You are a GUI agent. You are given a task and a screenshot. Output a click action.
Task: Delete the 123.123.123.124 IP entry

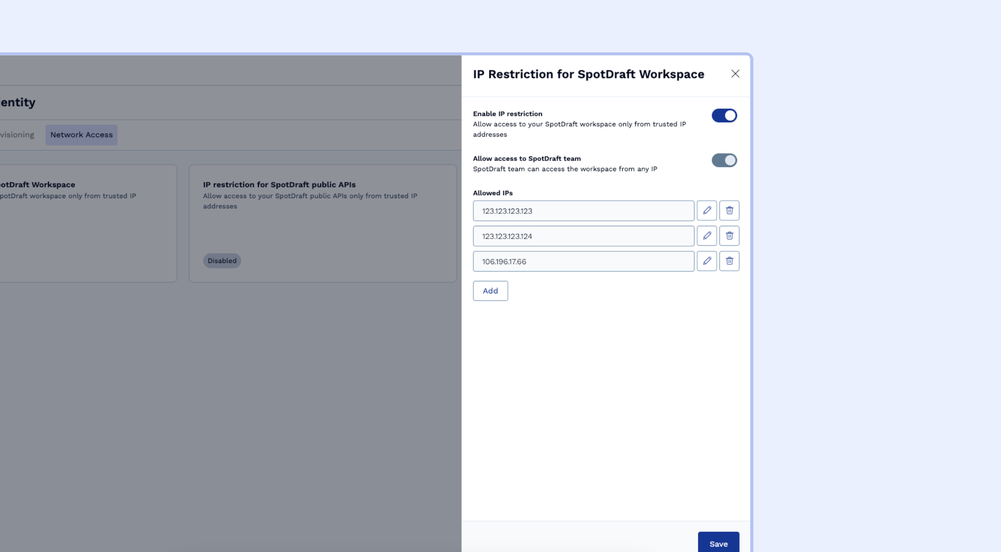pos(729,236)
